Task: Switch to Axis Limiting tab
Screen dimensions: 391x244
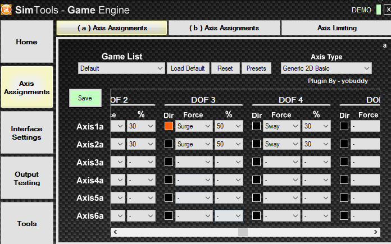Action: point(337,28)
